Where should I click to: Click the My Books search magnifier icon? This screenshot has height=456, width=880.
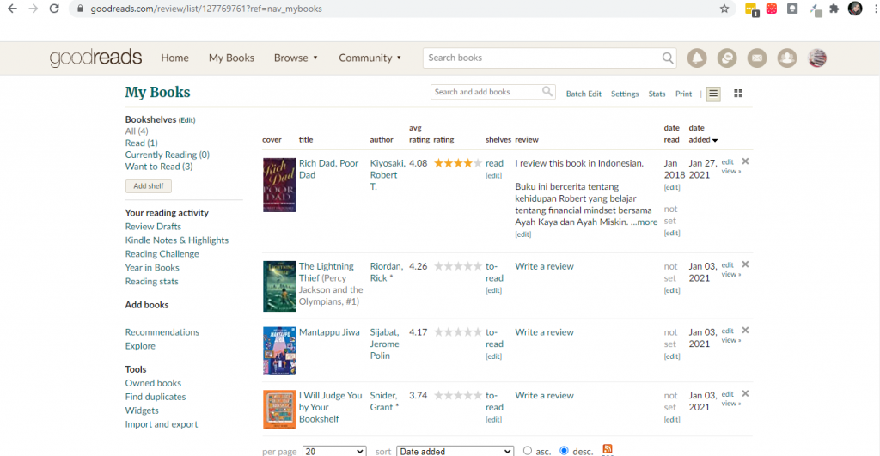547,91
